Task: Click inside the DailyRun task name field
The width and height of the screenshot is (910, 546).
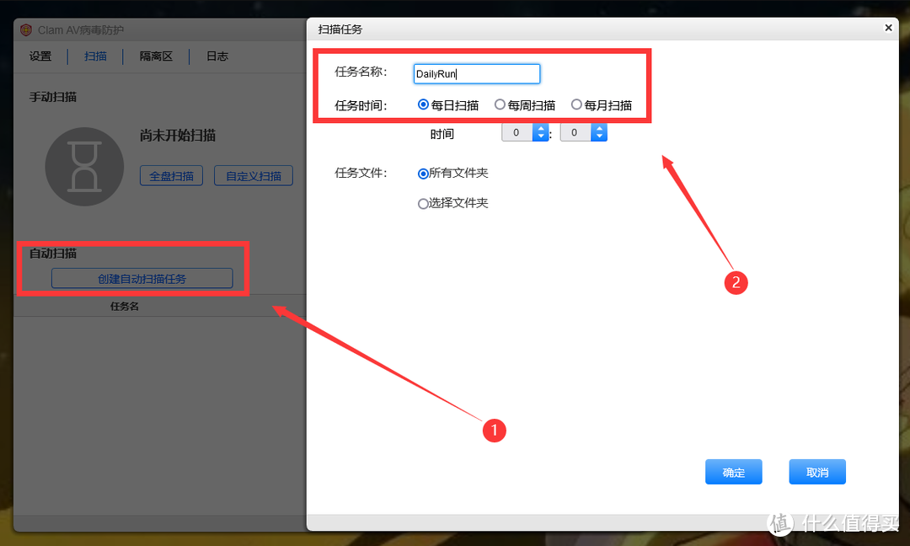Action: [x=476, y=73]
